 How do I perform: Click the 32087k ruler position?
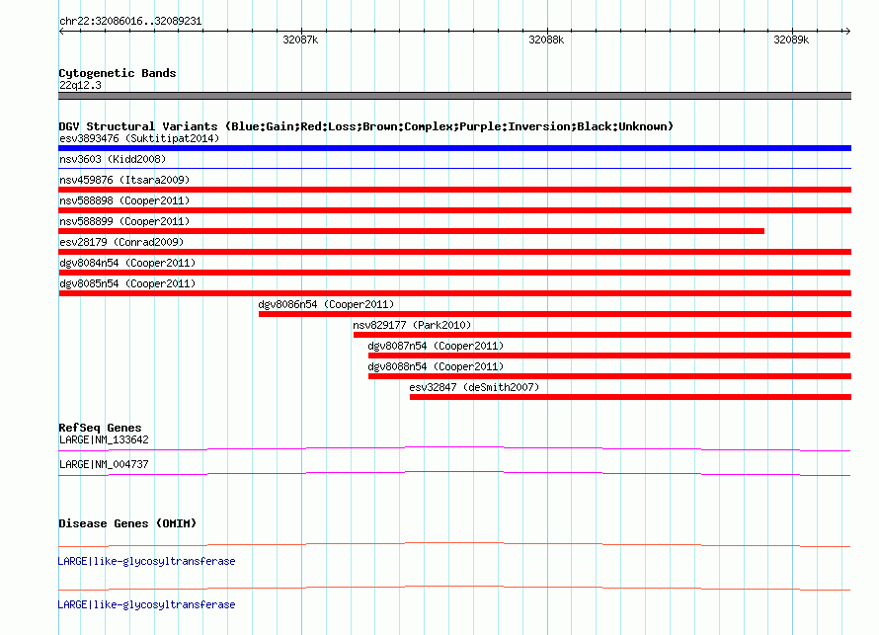pyautogui.click(x=300, y=40)
